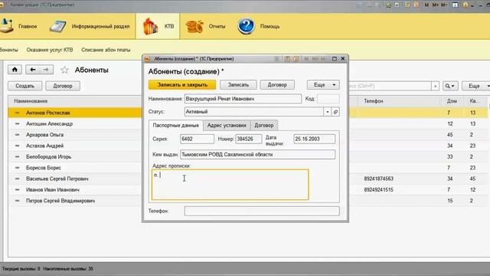
Task: Select the row Борисов Борис
Action: [x=75, y=168]
